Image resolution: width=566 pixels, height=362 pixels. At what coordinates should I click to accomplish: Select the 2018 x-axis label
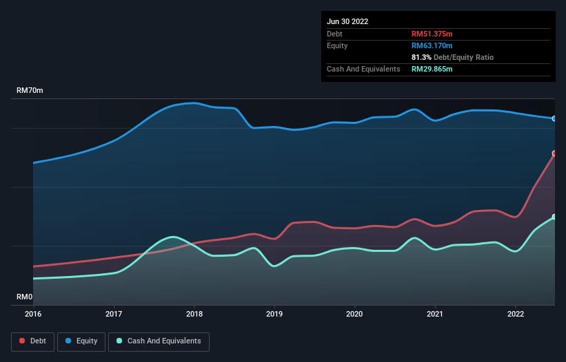[x=194, y=314]
